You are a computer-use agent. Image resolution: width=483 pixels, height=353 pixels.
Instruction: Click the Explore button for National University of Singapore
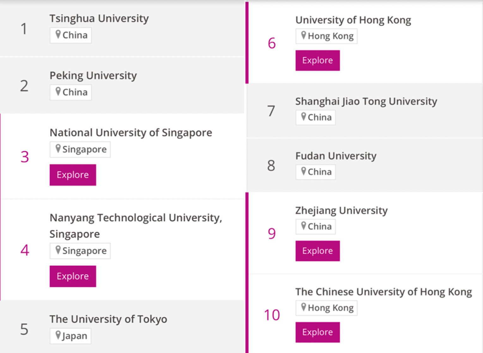pyautogui.click(x=73, y=175)
